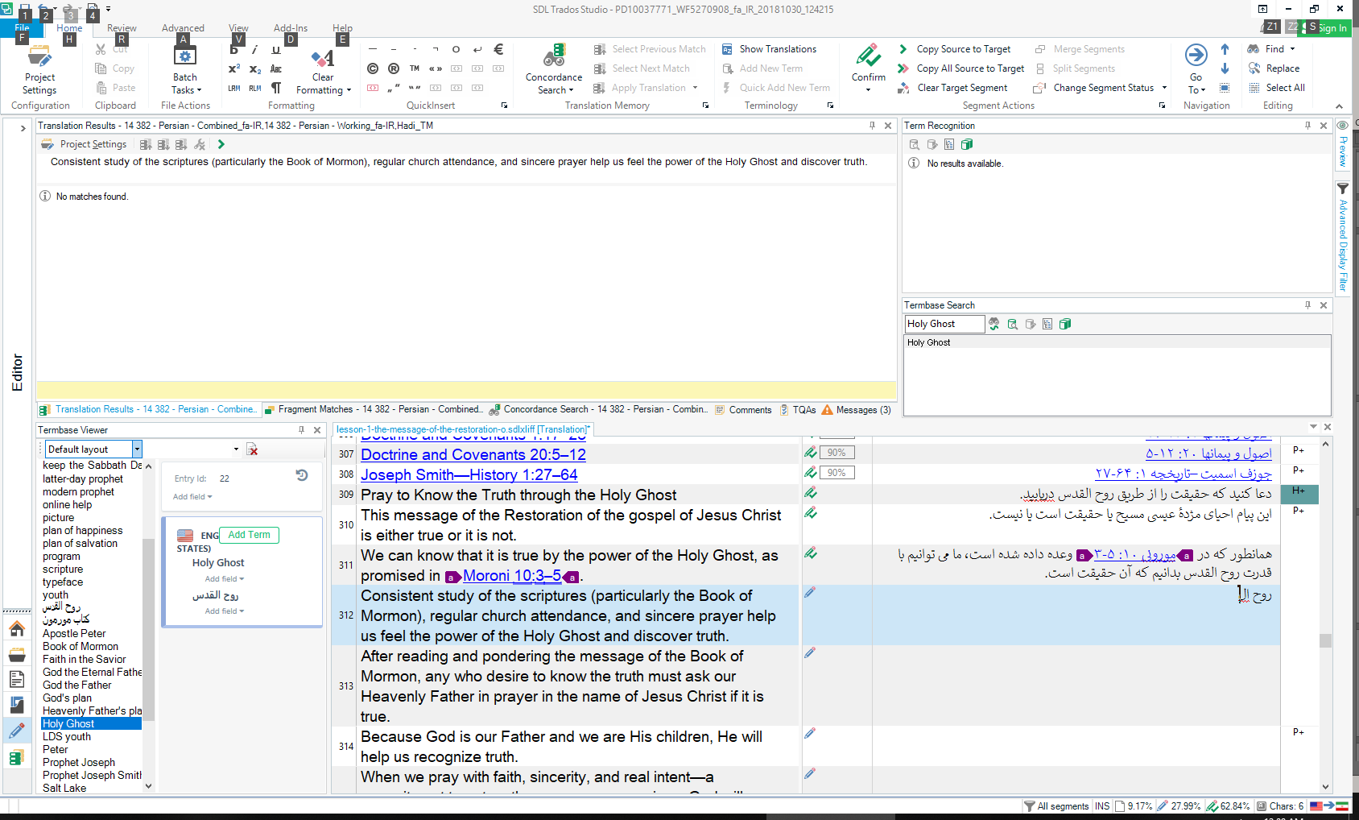Click the Editor view icon in sidebar

click(x=16, y=731)
